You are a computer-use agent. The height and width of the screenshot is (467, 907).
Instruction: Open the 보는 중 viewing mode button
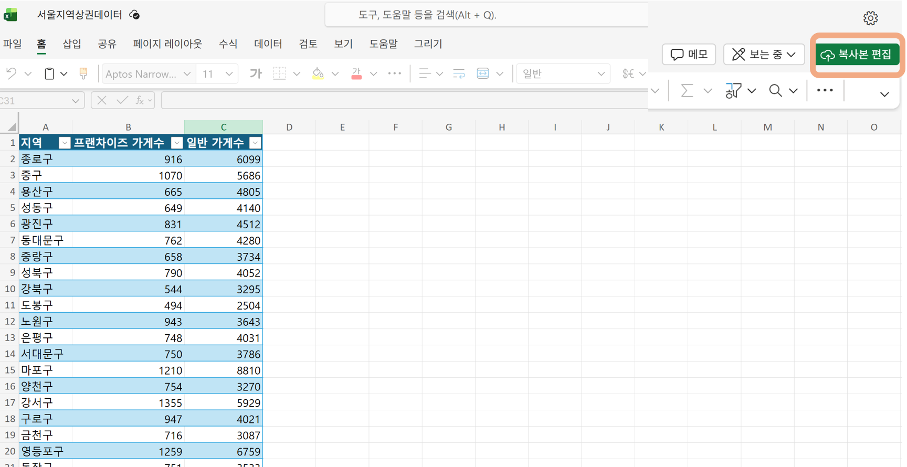764,55
